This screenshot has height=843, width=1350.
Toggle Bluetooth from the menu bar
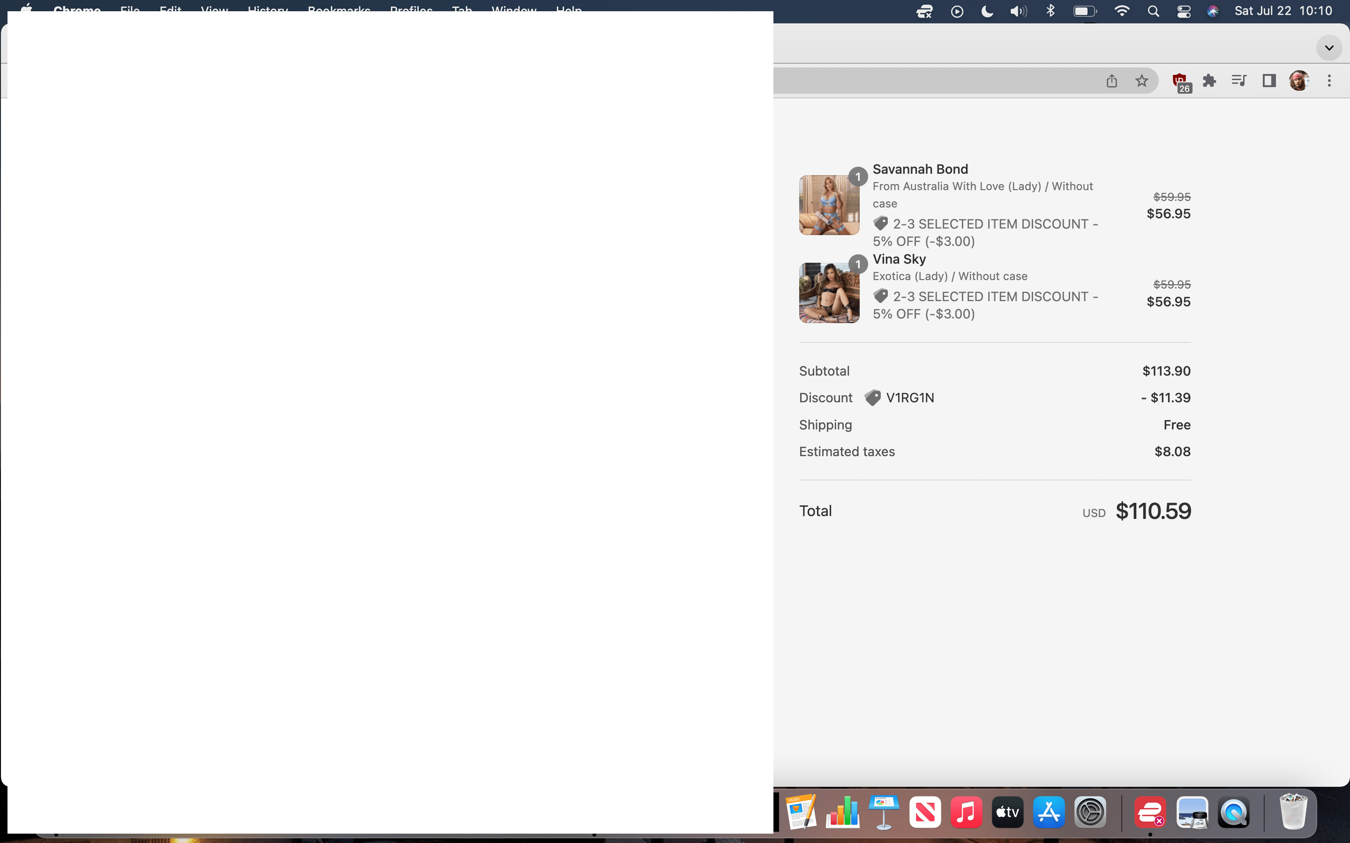point(1050,11)
